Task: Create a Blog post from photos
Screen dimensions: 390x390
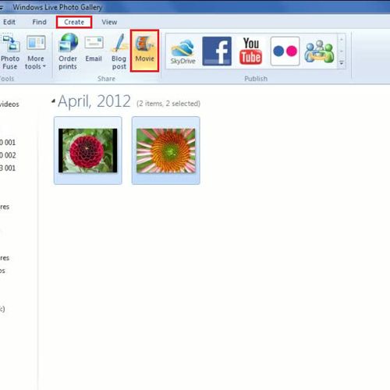Action: click(119, 52)
